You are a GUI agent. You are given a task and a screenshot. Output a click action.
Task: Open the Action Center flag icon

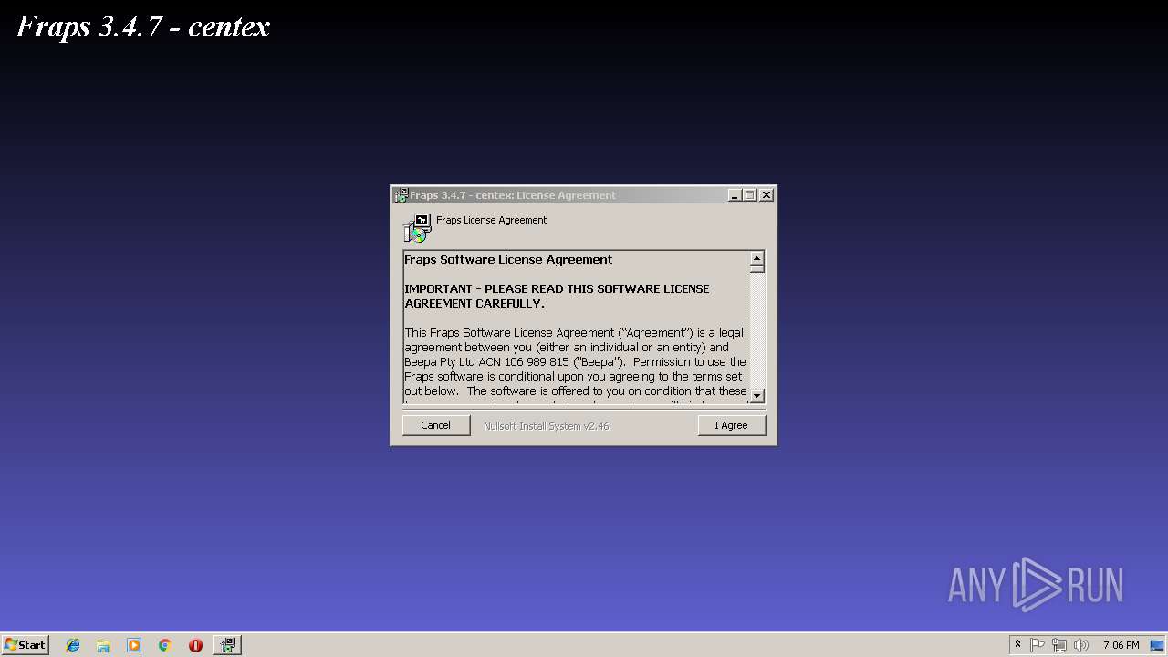1038,645
